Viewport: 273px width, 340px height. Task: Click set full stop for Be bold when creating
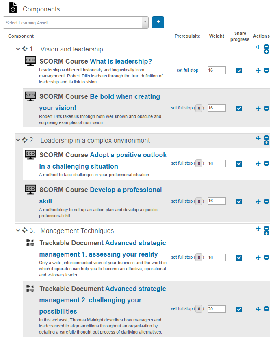(182, 108)
